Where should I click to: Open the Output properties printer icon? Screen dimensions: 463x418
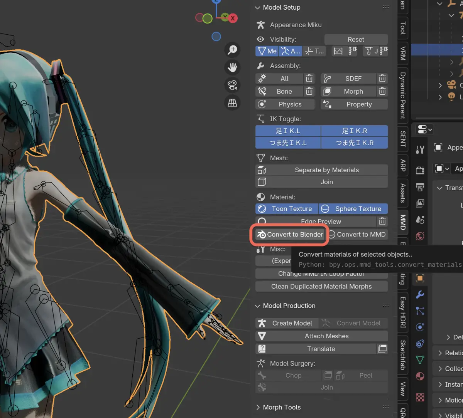click(x=420, y=187)
